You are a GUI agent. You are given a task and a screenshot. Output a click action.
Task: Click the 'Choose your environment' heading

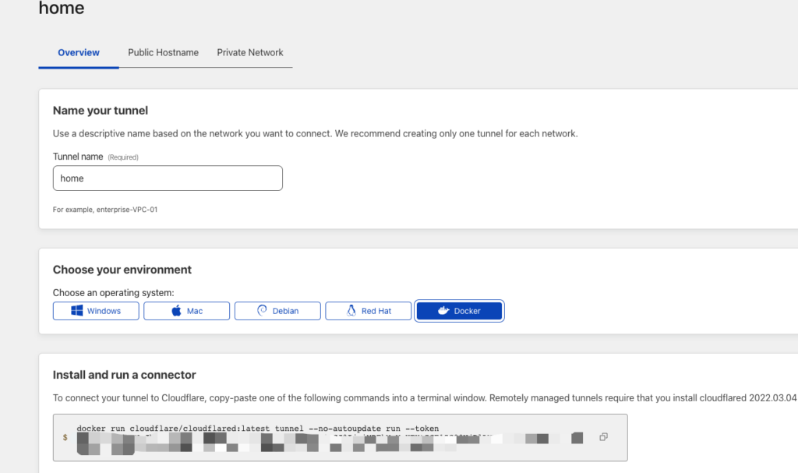122,270
